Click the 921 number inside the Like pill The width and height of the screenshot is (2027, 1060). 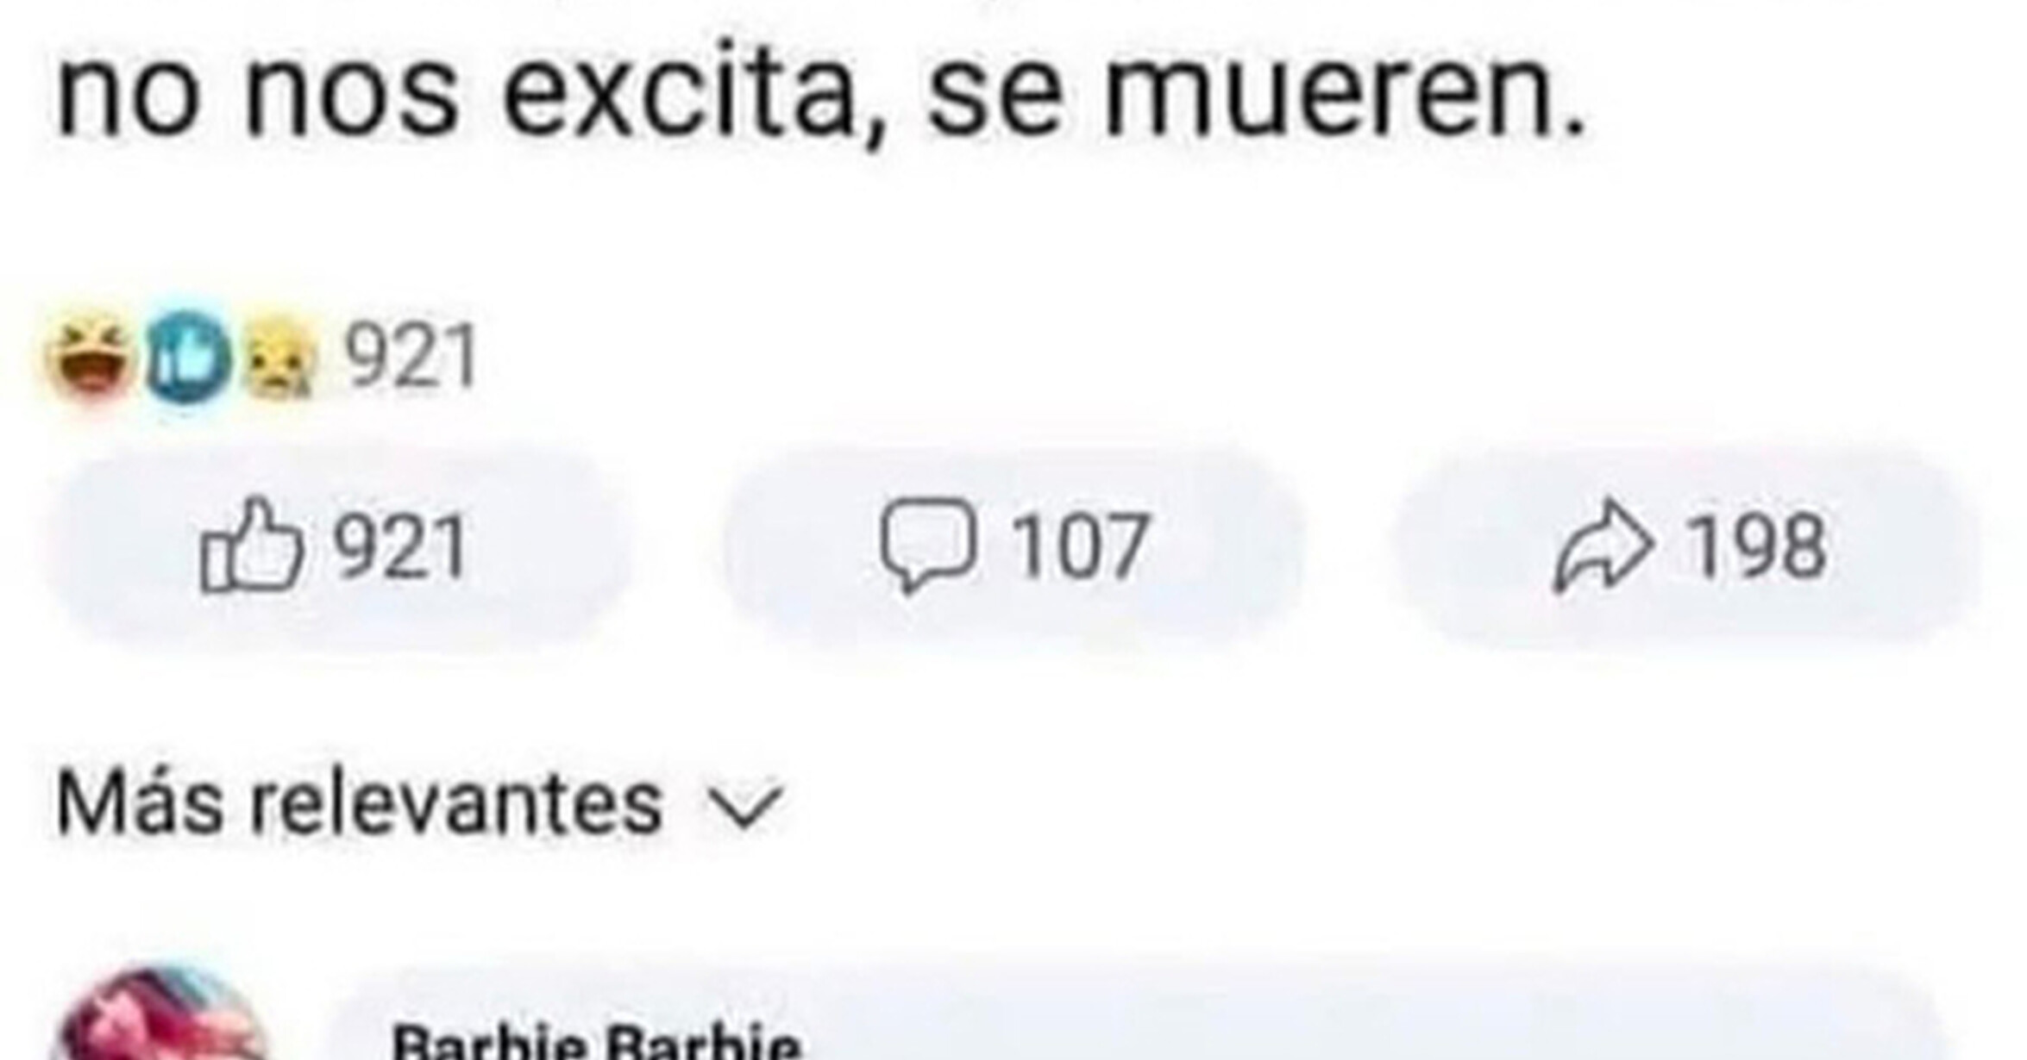[x=401, y=546]
